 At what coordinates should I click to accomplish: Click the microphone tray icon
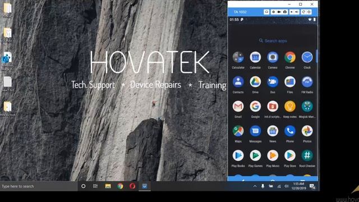[263, 186]
